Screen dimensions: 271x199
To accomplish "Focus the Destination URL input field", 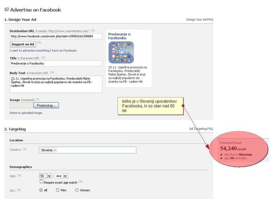I will coord(56,36).
